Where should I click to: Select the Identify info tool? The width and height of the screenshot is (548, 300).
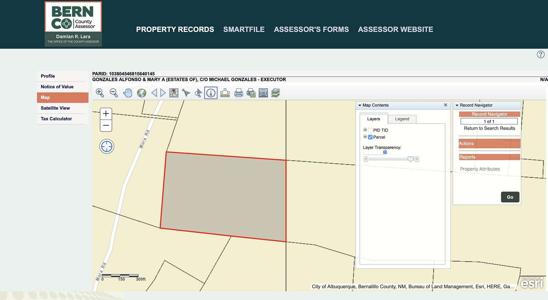coord(211,93)
